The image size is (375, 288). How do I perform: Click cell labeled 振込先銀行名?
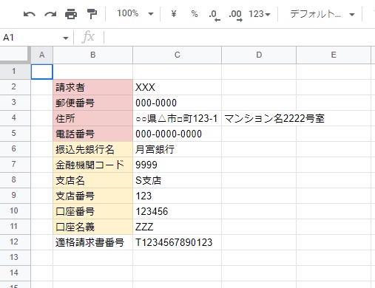tap(92, 149)
